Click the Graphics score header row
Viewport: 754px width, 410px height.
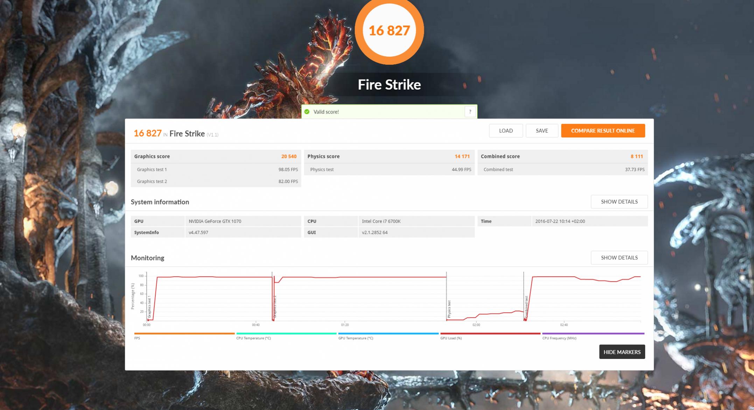[x=215, y=157]
